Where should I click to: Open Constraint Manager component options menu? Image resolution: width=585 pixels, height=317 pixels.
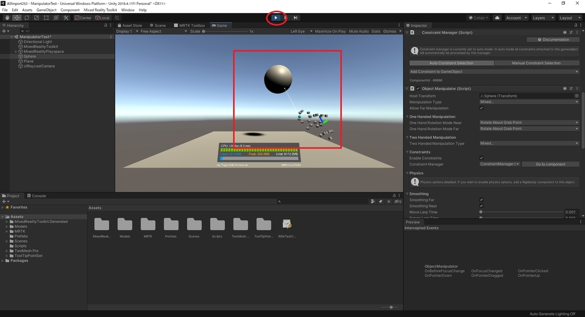[x=576, y=33]
